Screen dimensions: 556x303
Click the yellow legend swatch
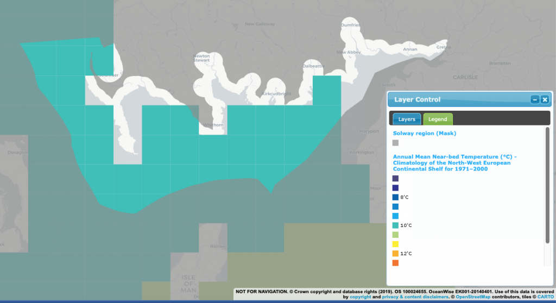395,244
